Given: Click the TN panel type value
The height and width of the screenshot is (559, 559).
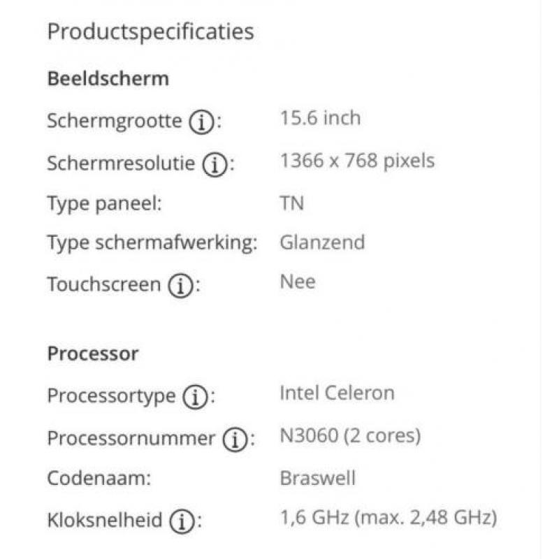Looking at the screenshot, I should 292,203.
